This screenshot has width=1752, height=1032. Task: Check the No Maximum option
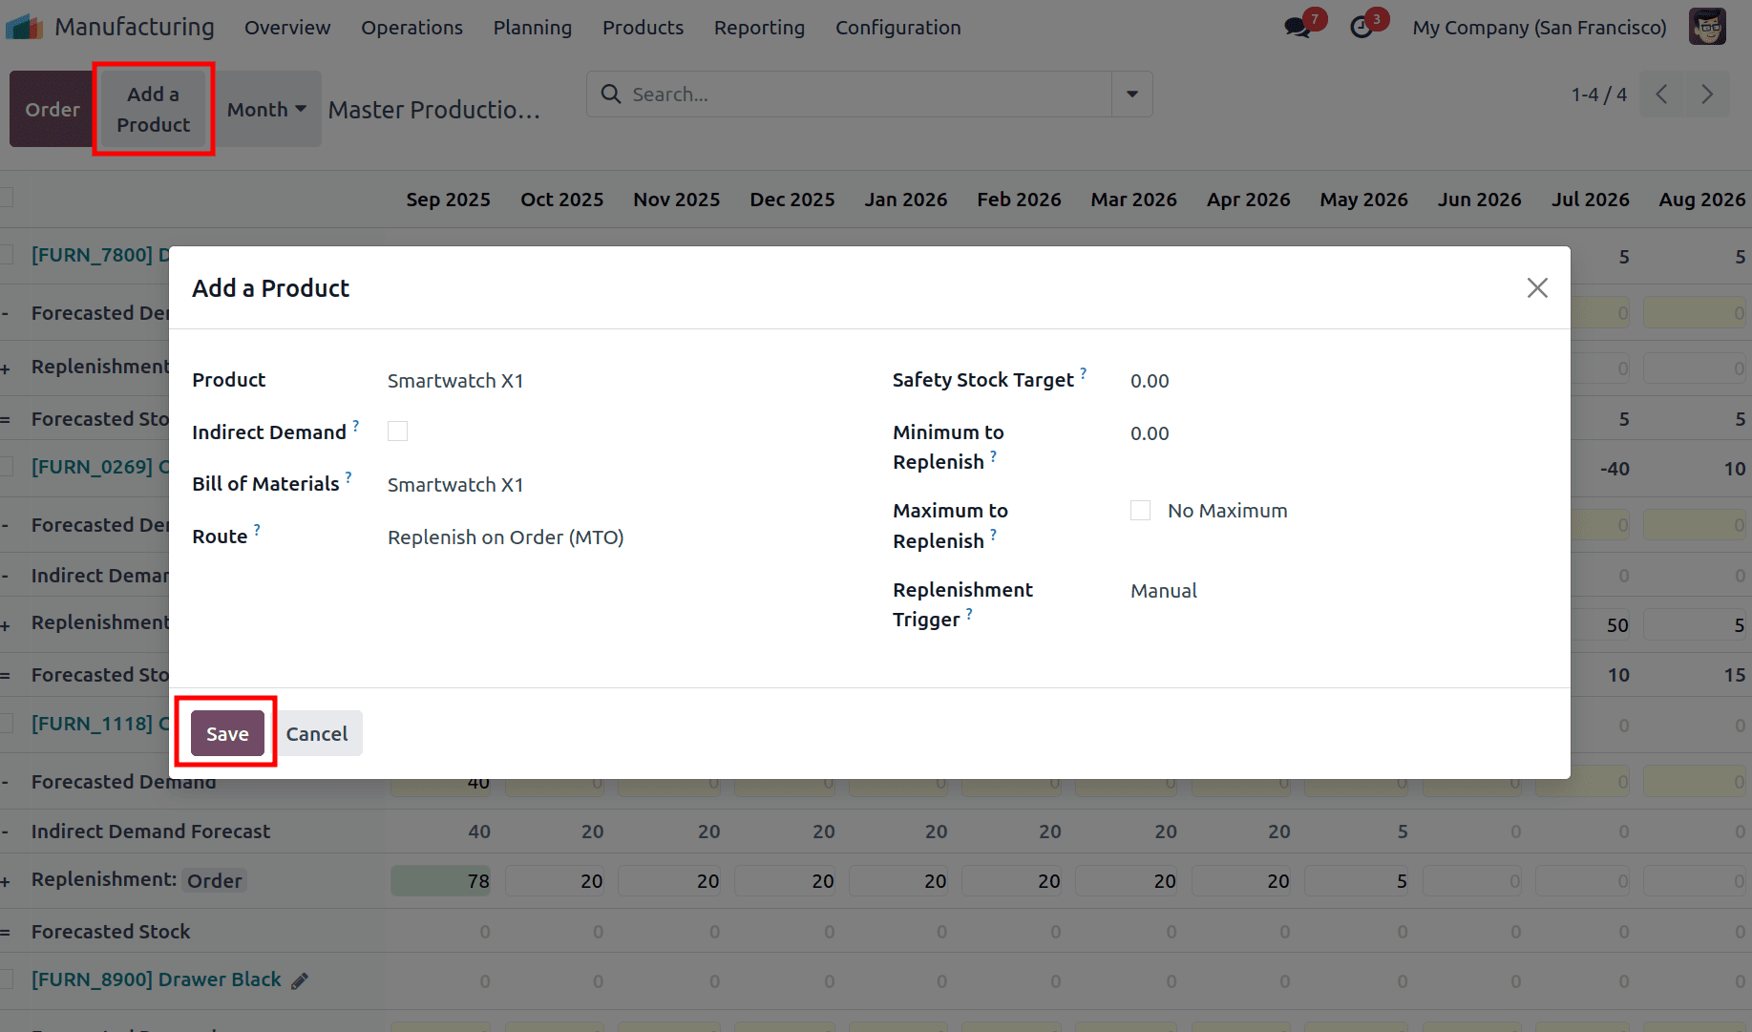click(x=1140, y=510)
